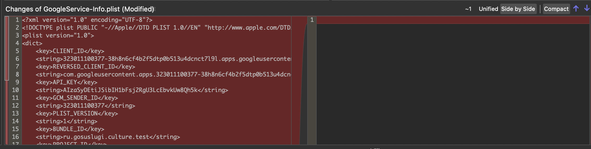This screenshot has height=149, width=591.
Task: Click the opening dict tag line
Action: coord(32,43)
